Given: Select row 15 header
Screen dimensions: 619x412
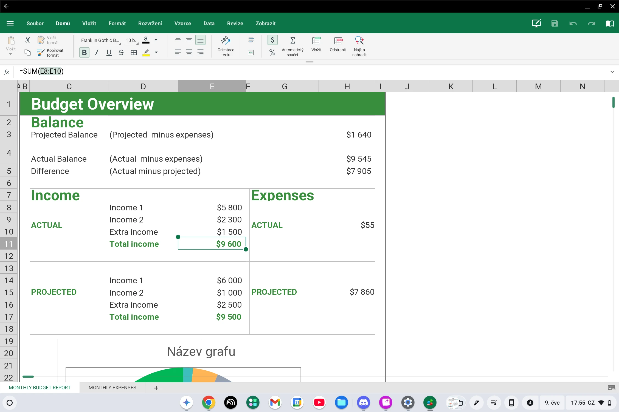Looking at the screenshot, I should point(9,293).
